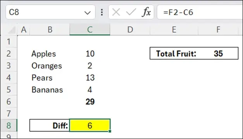Select the yellow Diff result cell
The image size is (243, 139).
tap(90, 125)
